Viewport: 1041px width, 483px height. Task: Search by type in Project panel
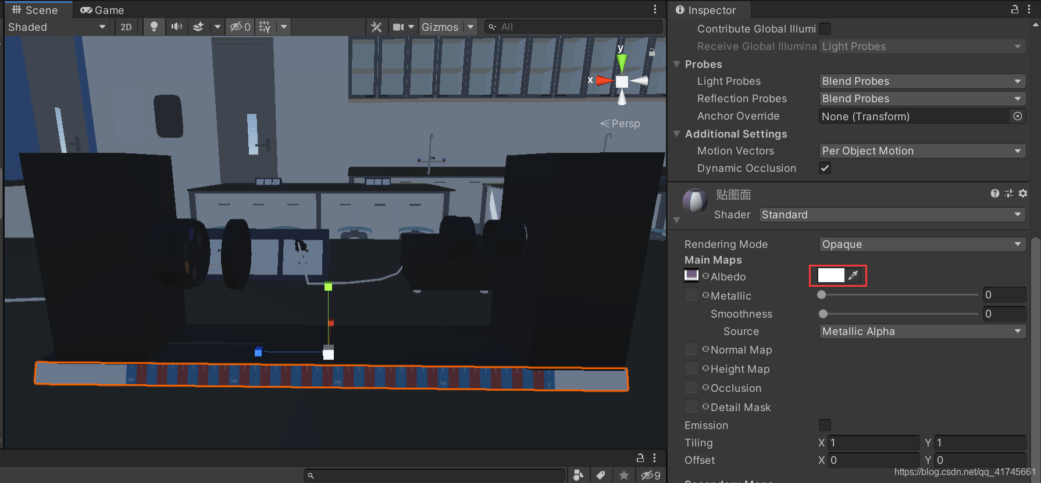pyautogui.click(x=578, y=475)
